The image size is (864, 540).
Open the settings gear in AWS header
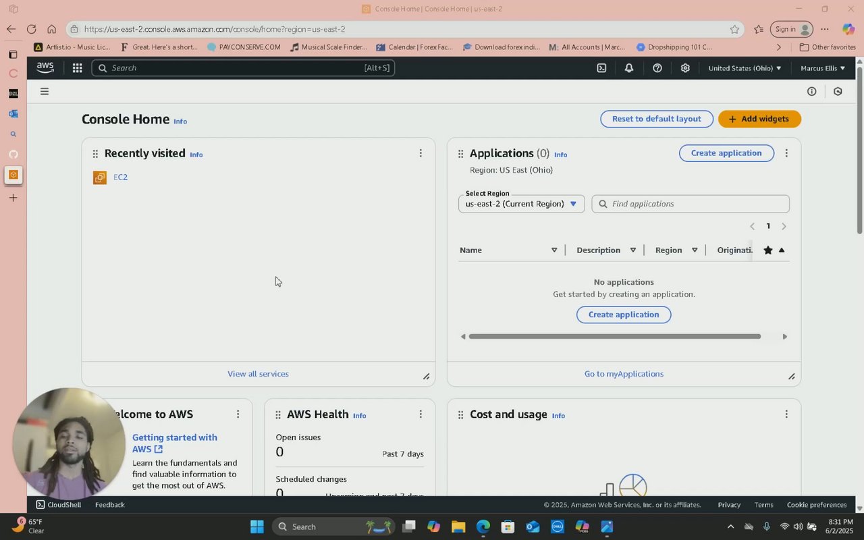click(x=685, y=68)
